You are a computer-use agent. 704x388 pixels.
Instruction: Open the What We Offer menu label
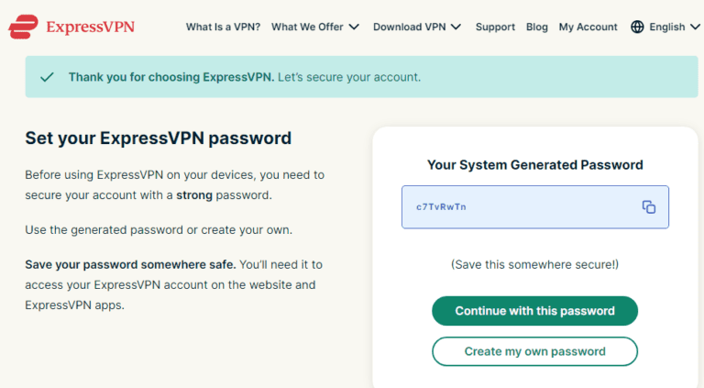click(x=309, y=27)
